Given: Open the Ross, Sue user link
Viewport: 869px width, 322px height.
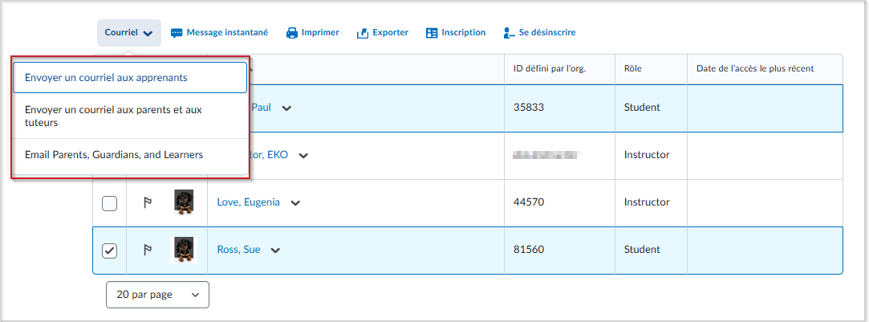Looking at the screenshot, I should [x=238, y=250].
